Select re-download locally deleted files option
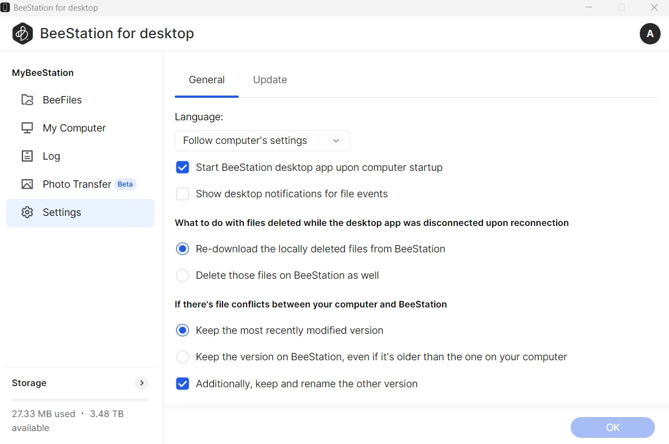Image resolution: width=669 pixels, height=444 pixels. (x=183, y=249)
